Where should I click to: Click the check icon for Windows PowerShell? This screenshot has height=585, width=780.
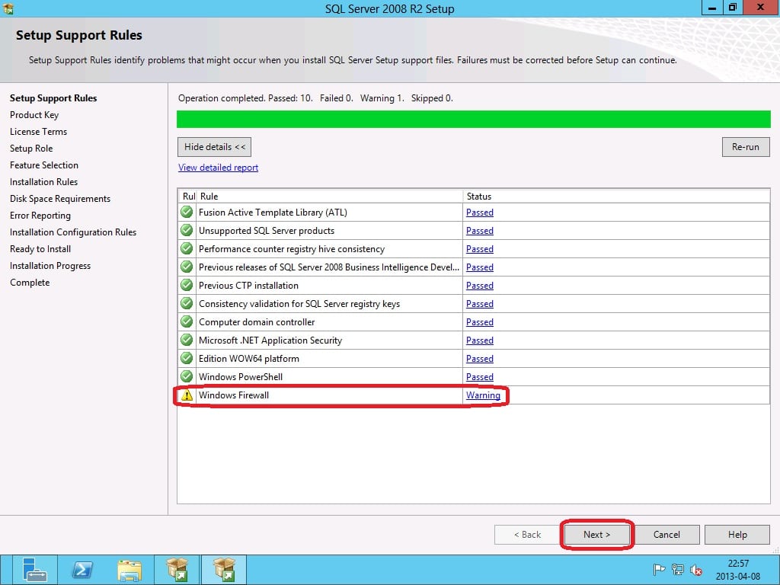[x=187, y=376]
